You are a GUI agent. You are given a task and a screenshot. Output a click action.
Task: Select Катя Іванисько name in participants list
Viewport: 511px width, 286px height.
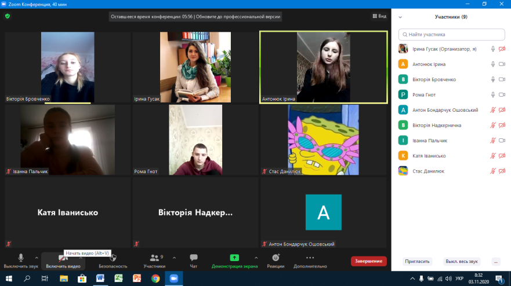[x=429, y=156]
